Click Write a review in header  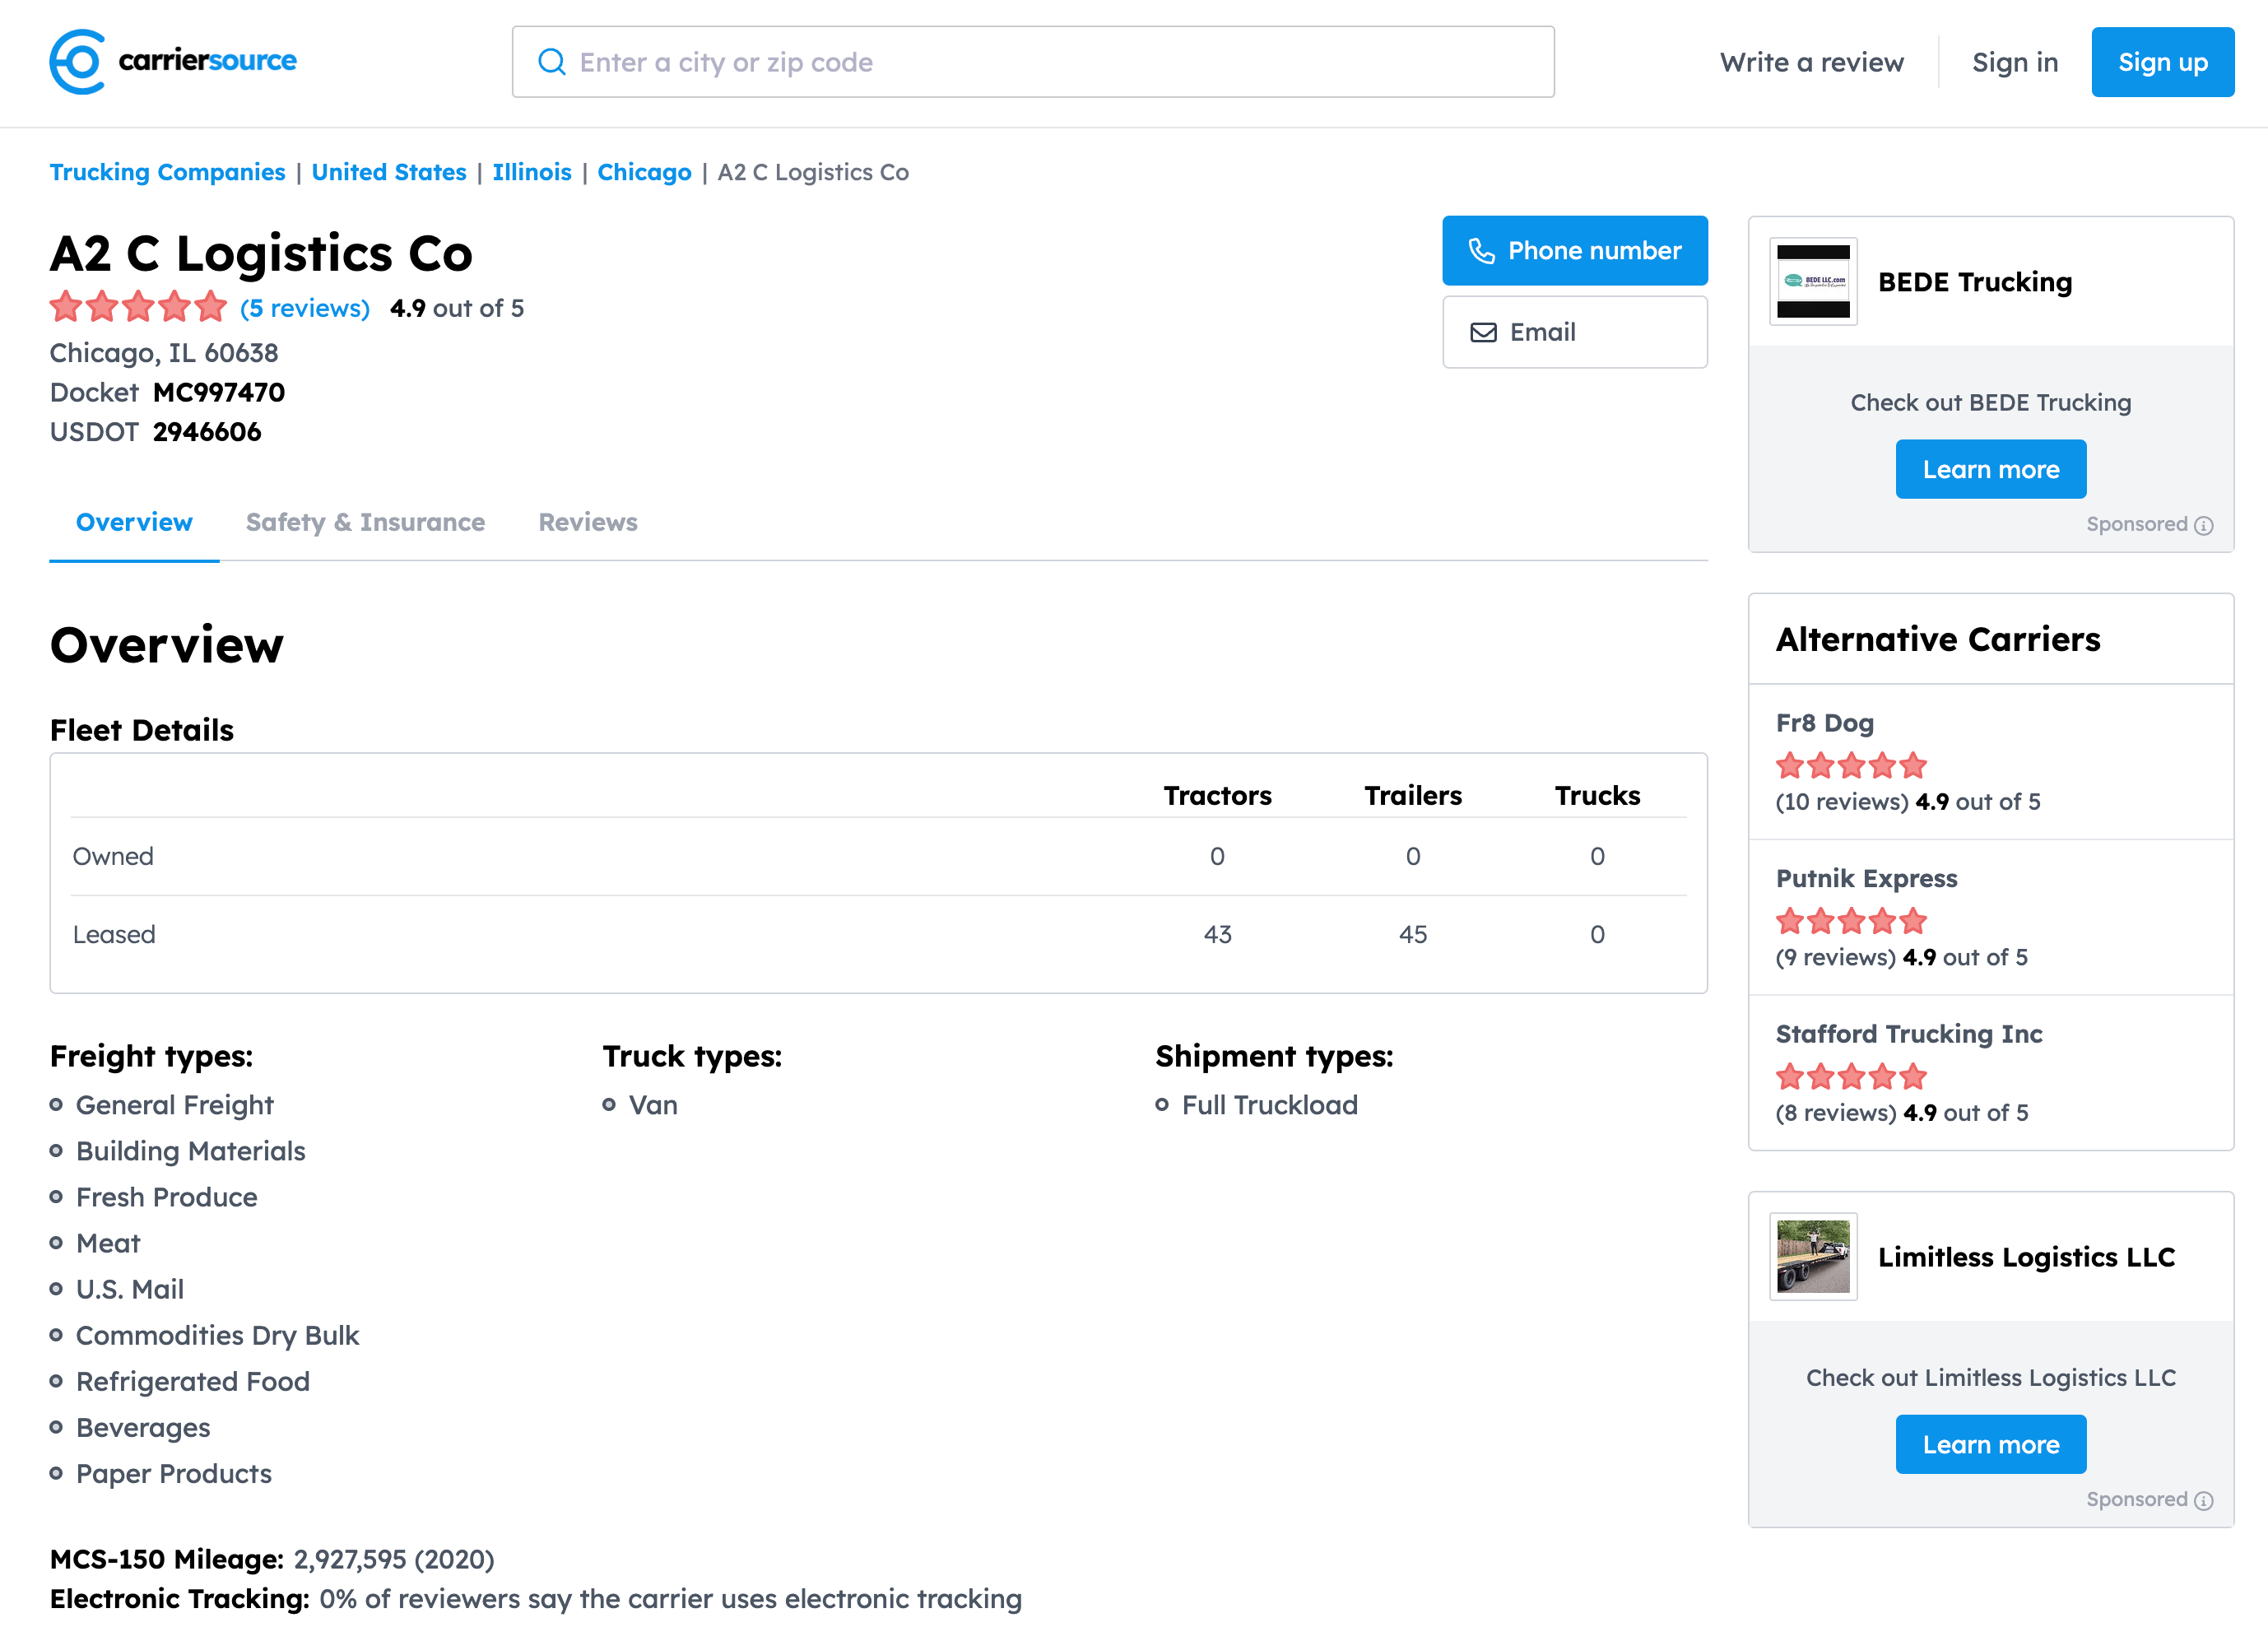coord(1811,62)
